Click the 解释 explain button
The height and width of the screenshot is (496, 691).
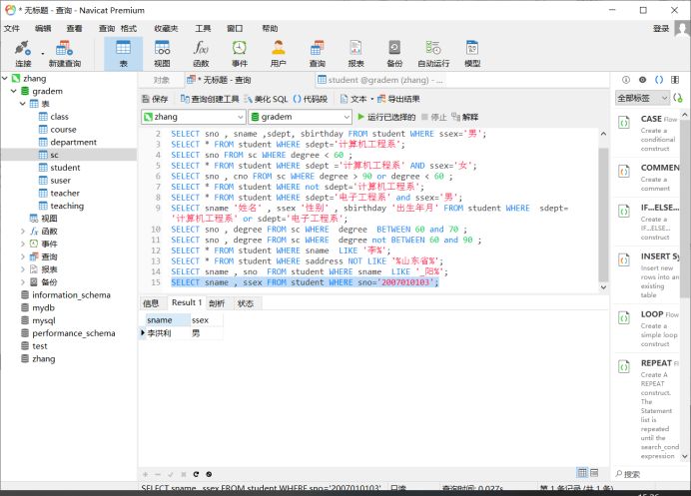[465, 117]
